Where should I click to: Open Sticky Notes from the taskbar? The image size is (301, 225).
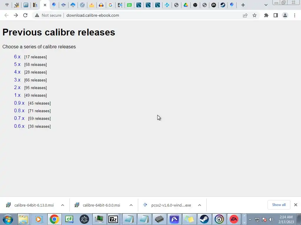click(189, 219)
